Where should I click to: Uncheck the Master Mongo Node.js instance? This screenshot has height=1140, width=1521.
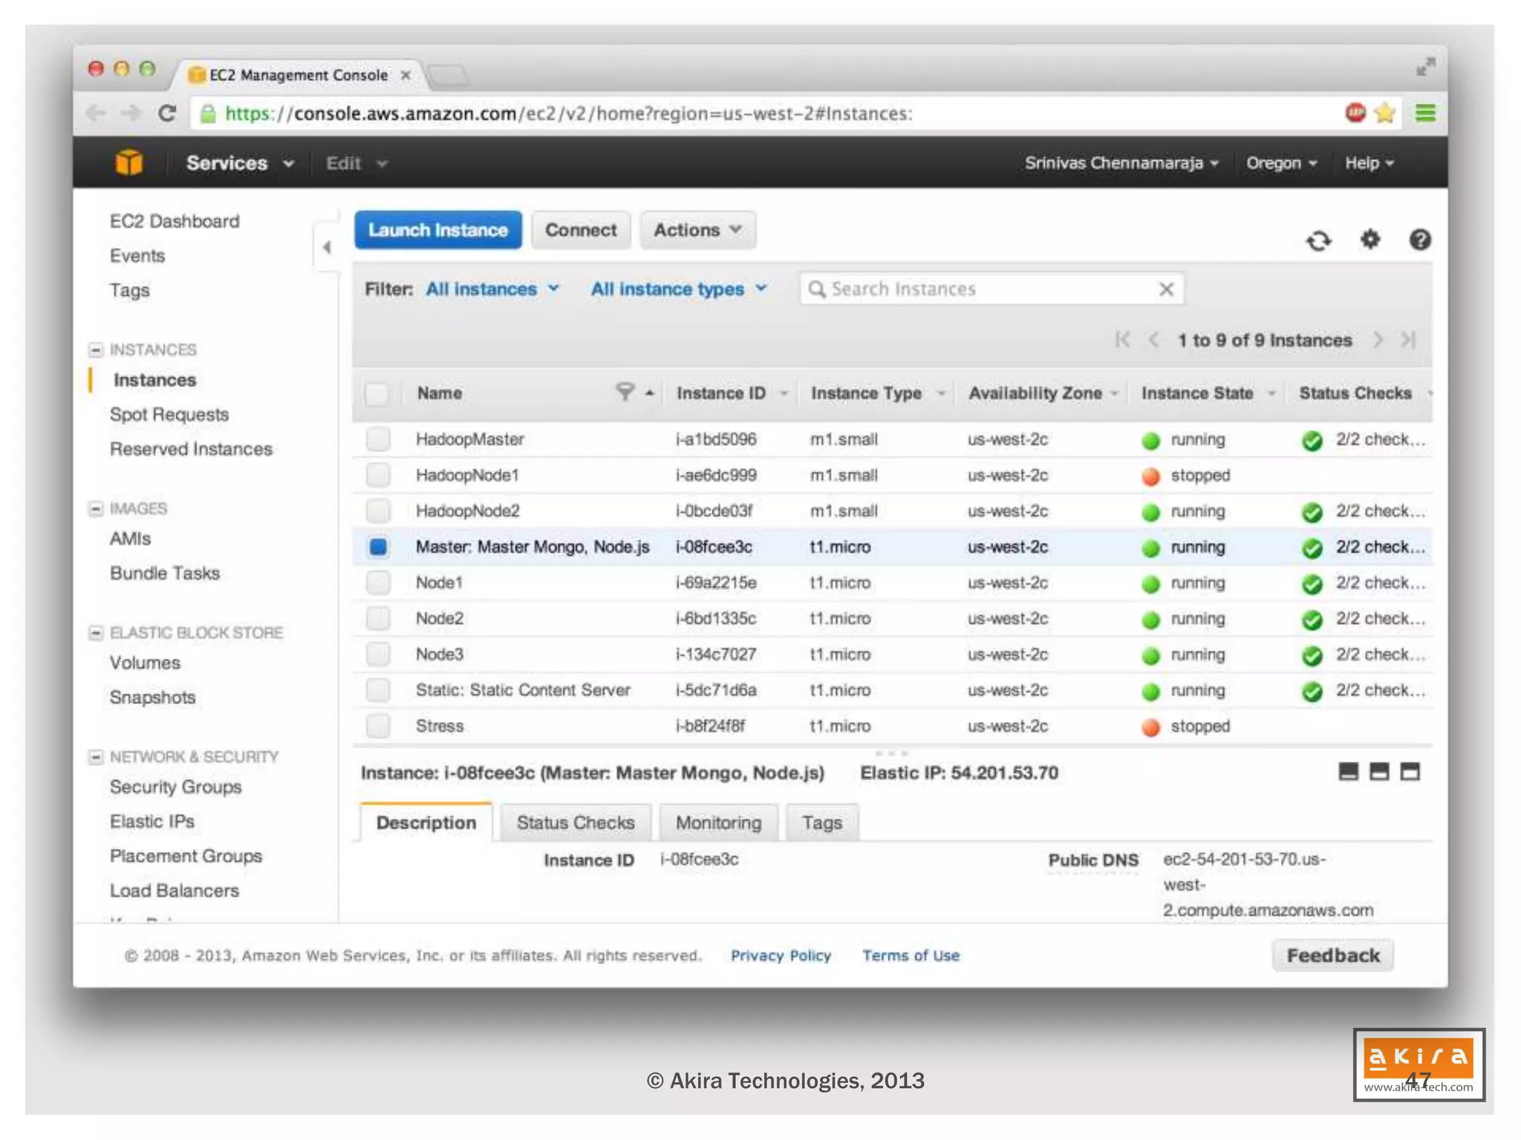(x=378, y=547)
